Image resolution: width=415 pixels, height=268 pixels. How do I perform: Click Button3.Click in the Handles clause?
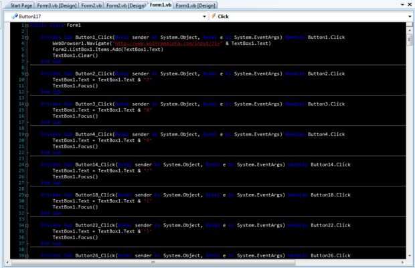pyautogui.click(x=326, y=104)
